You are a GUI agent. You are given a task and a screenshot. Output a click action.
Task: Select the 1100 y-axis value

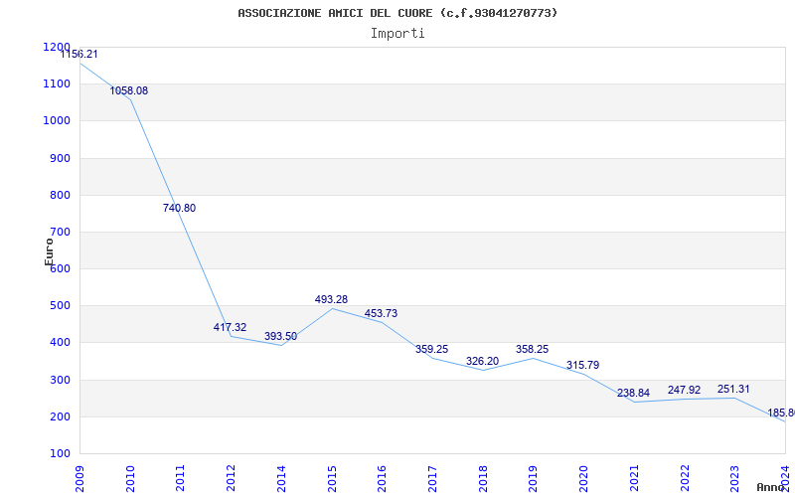[x=57, y=83]
